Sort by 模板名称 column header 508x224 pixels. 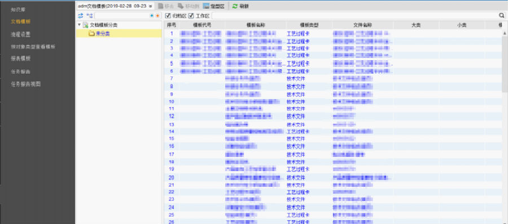[256, 25]
